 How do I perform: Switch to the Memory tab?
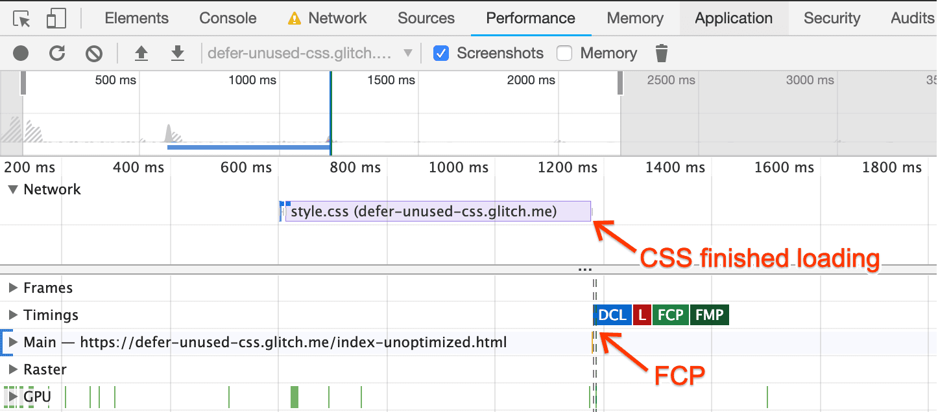click(634, 17)
